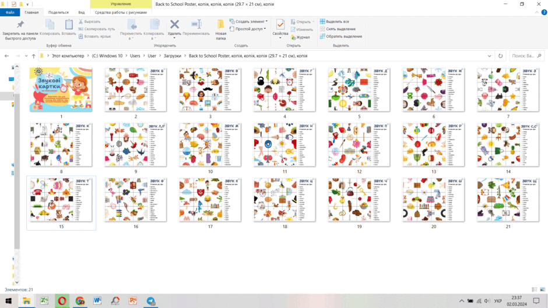Screen dimensions: 548x308
Task: Click Скопировать путь command
Action: pos(96,29)
